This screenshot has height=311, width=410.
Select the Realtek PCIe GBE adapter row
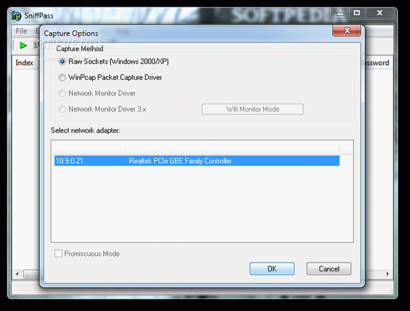coord(197,161)
